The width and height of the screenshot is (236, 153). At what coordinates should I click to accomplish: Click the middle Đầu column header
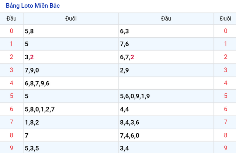click(166, 19)
